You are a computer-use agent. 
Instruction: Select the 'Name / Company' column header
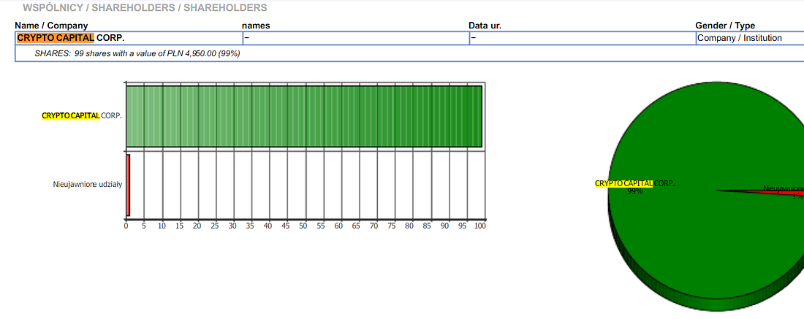click(51, 26)
